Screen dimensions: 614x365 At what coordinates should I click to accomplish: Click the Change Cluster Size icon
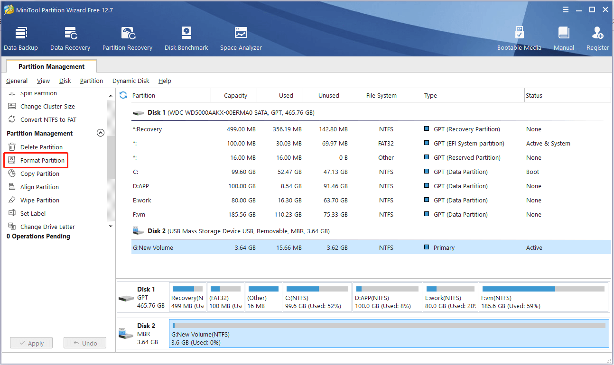click(12, 106)
